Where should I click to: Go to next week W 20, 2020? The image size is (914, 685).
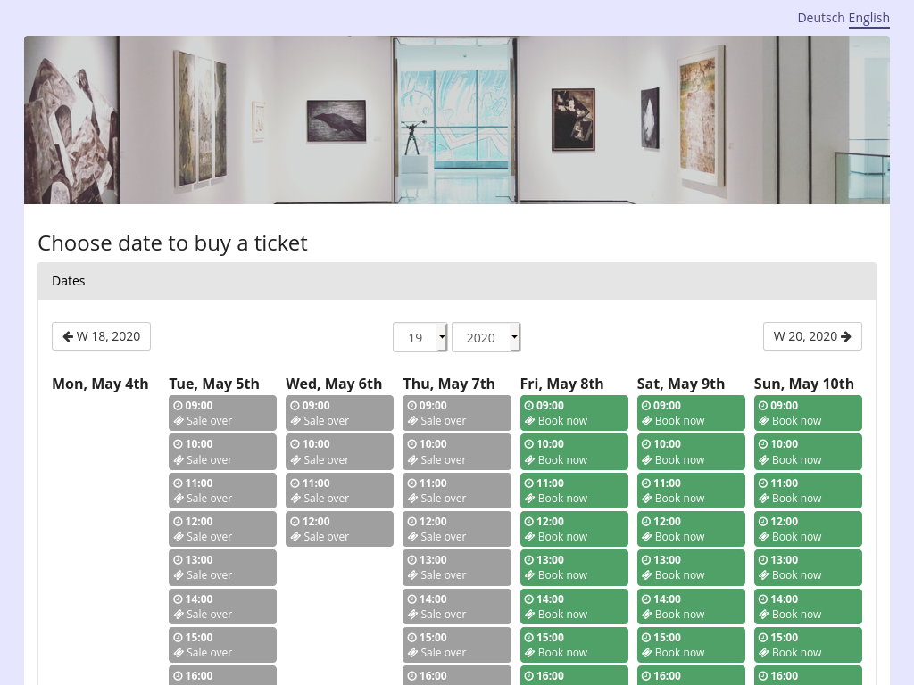pos(811,336)
